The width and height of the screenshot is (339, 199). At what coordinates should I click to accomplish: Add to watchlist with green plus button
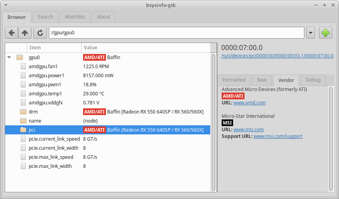326,33
